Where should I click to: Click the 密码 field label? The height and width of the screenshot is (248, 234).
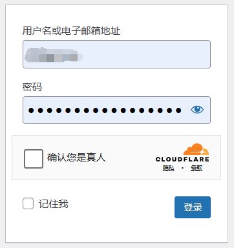coord(32,87)
